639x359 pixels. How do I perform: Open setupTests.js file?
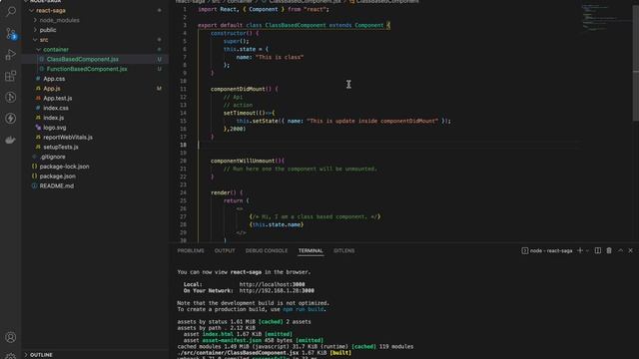61,147
